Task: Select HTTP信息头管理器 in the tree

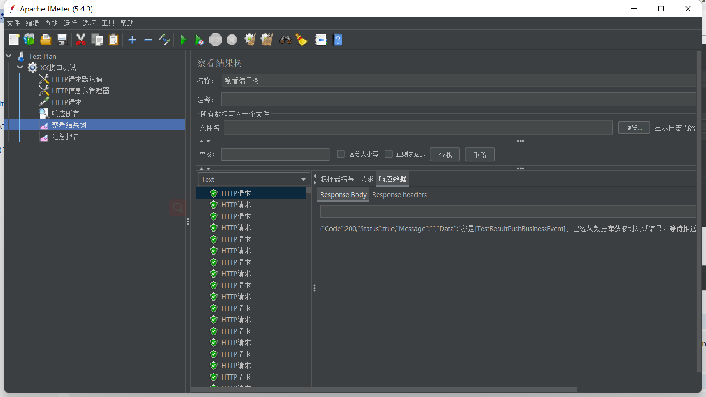Action: pyautogui.click(x=80, y=91)
